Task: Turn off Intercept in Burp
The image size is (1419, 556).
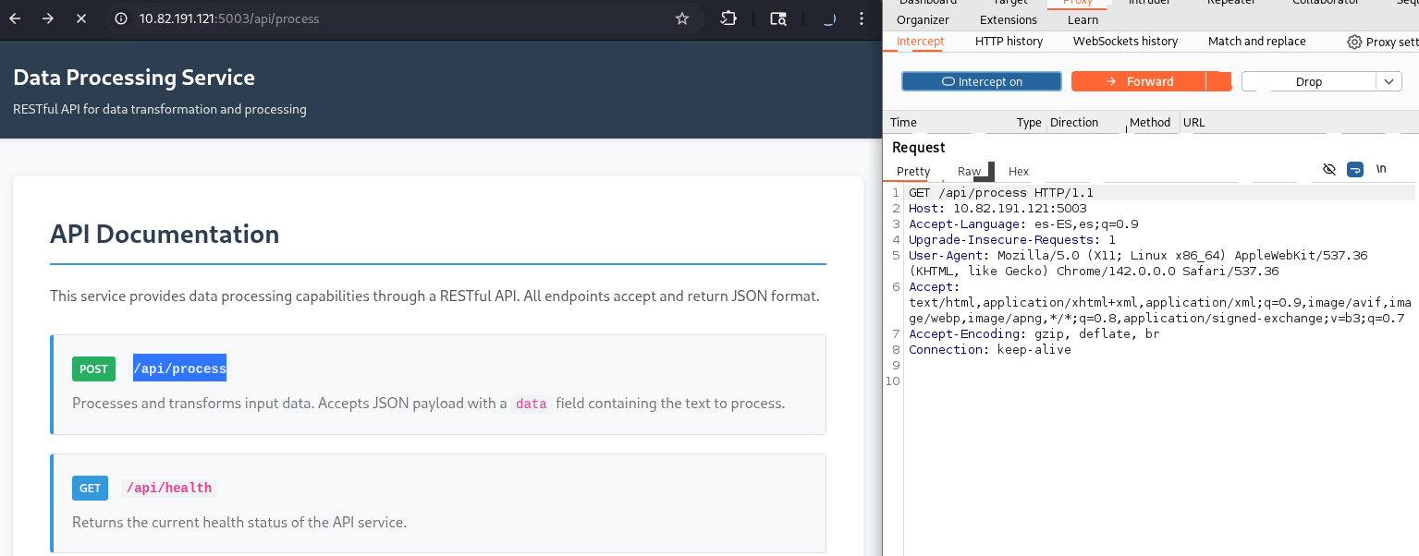Action: pyautogui.click(x=982, y=81)
